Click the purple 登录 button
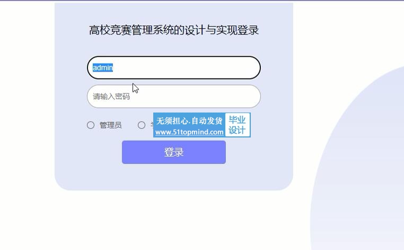The image size is (404, 250). point(174,152)
